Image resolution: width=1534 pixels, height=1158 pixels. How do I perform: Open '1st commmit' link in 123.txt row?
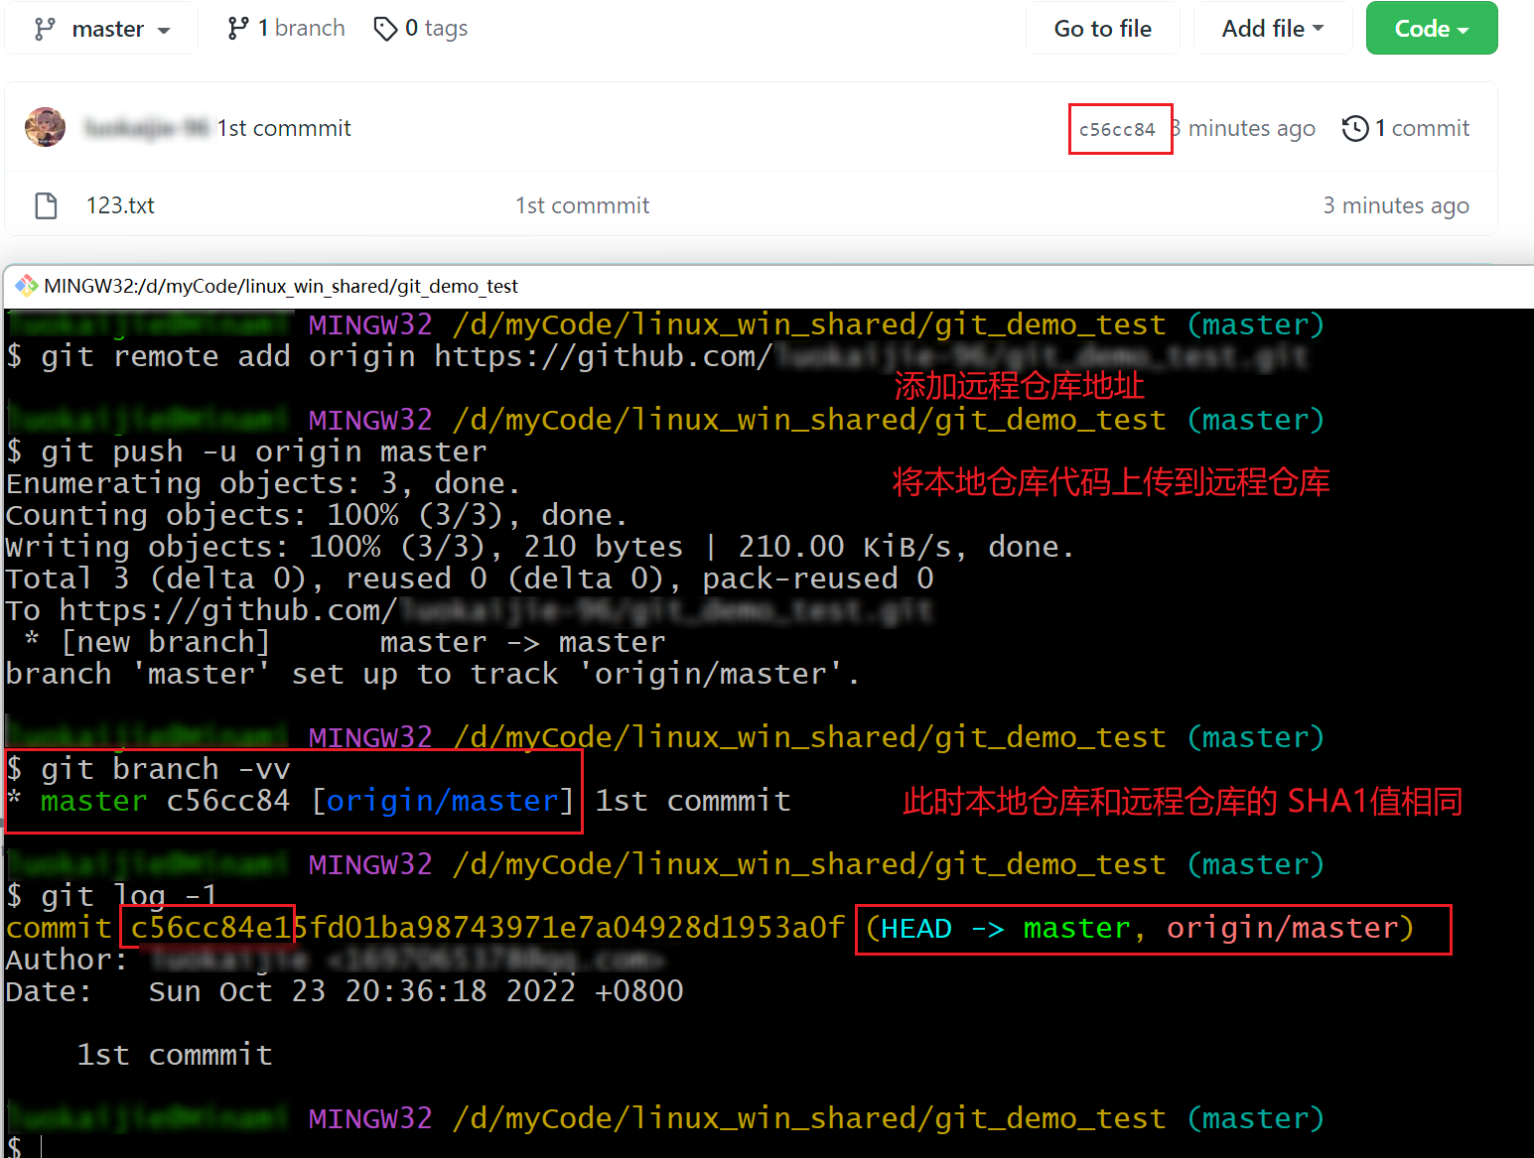click(582, 205)
